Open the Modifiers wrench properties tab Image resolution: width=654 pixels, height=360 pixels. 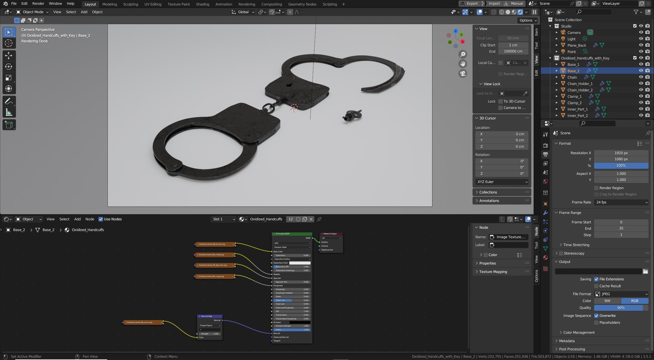coord(545,213)
